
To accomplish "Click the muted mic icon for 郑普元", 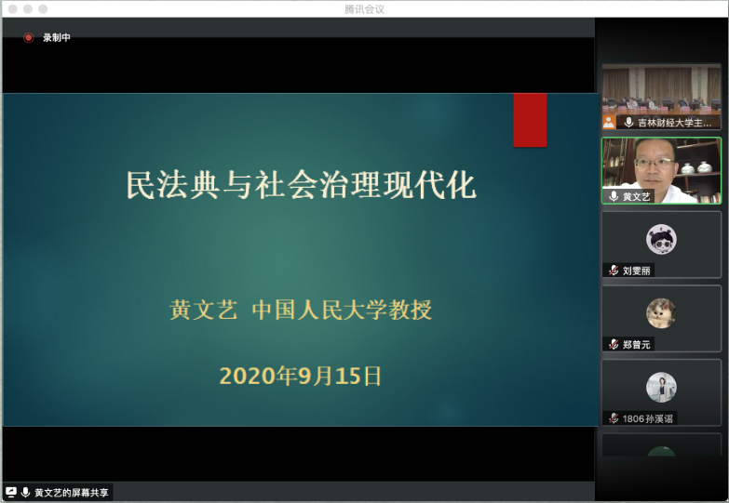I will (614, 344).
